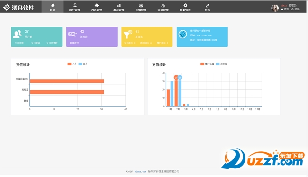Open the 首页 home icon in navbar

[53, 5]
